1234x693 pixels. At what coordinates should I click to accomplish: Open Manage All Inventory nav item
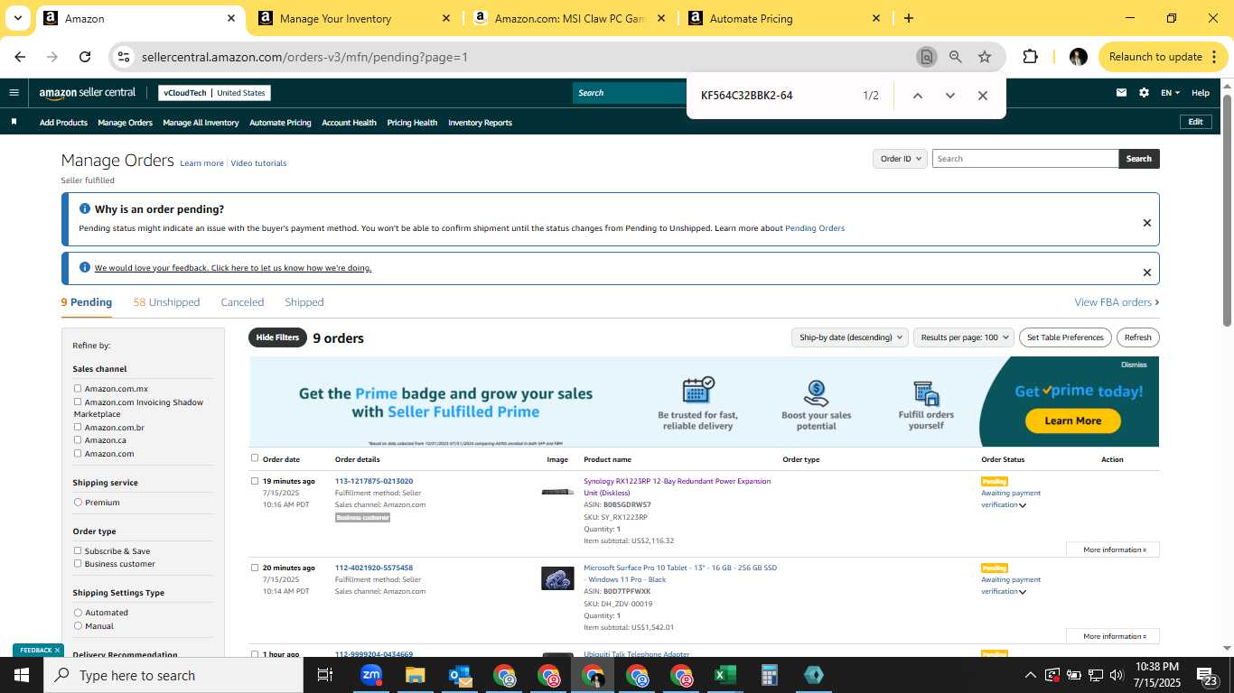pyautogui.click(x=201, y=123)
